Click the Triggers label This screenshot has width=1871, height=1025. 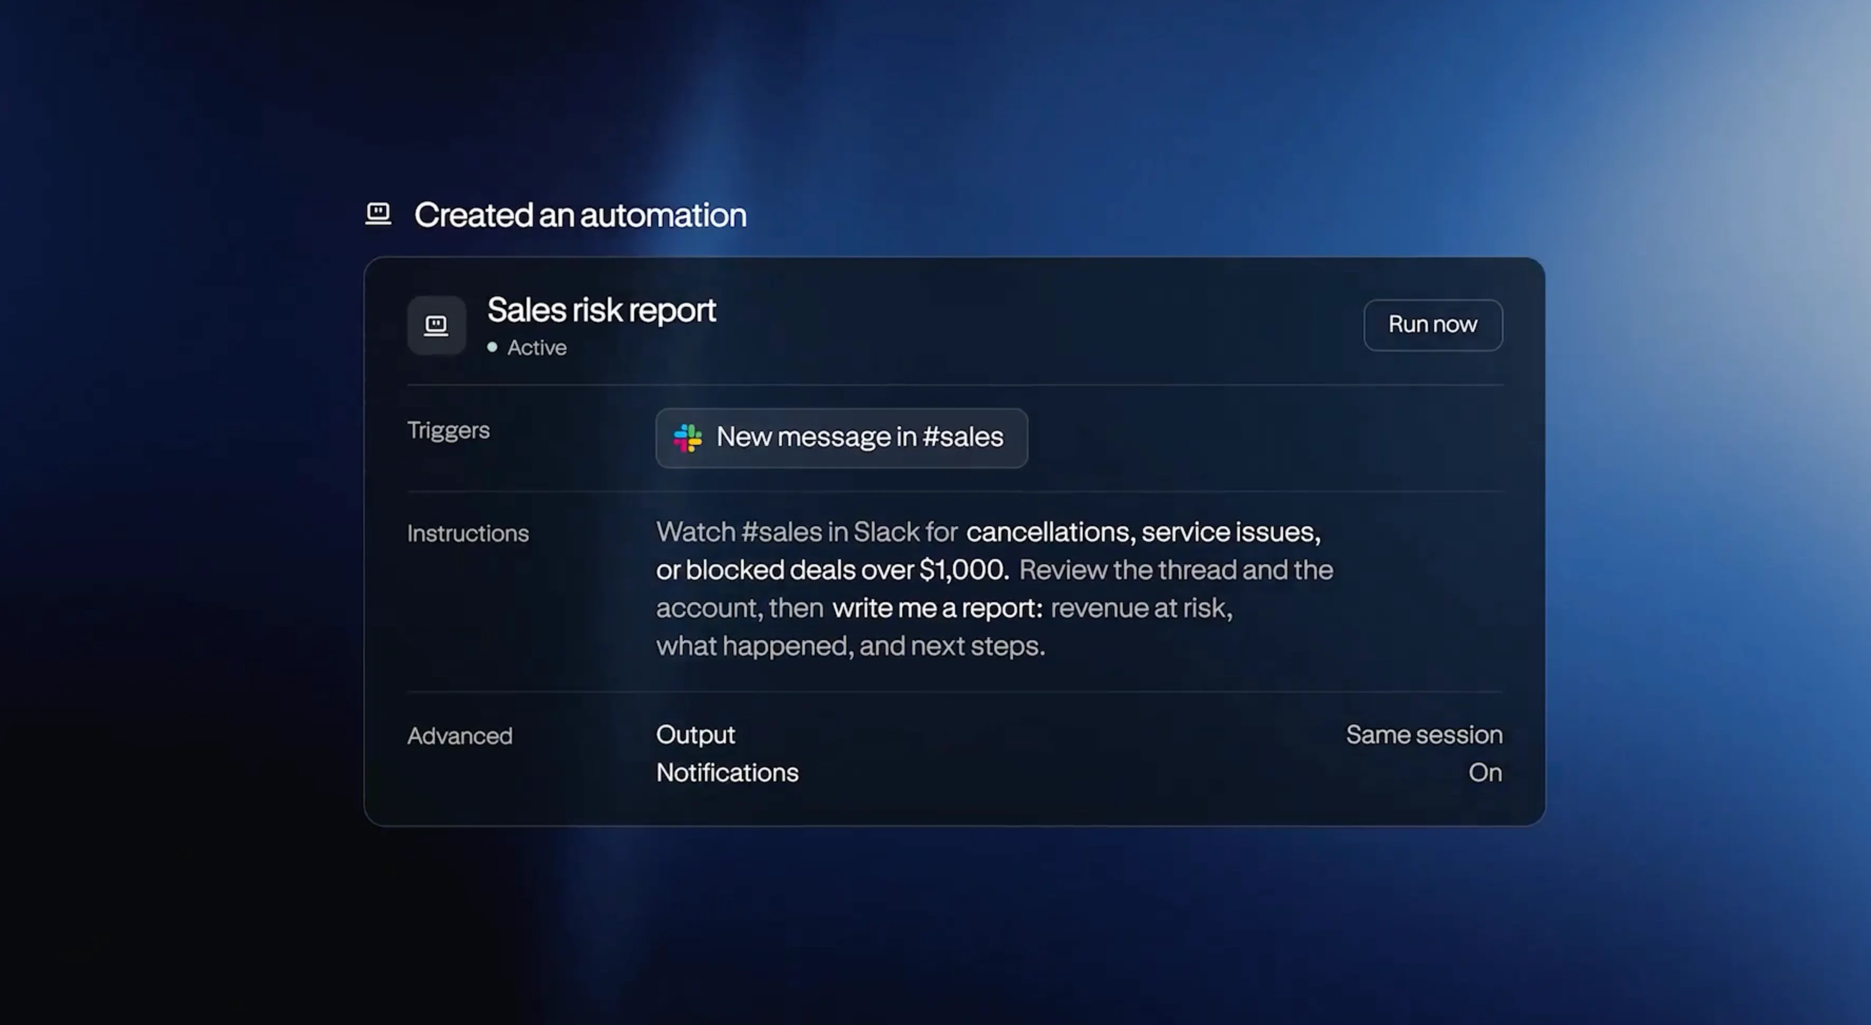tap(448, 430)
